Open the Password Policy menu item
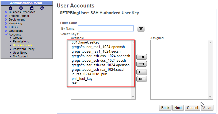Viewport: 218px width, 114px height. 24,49
